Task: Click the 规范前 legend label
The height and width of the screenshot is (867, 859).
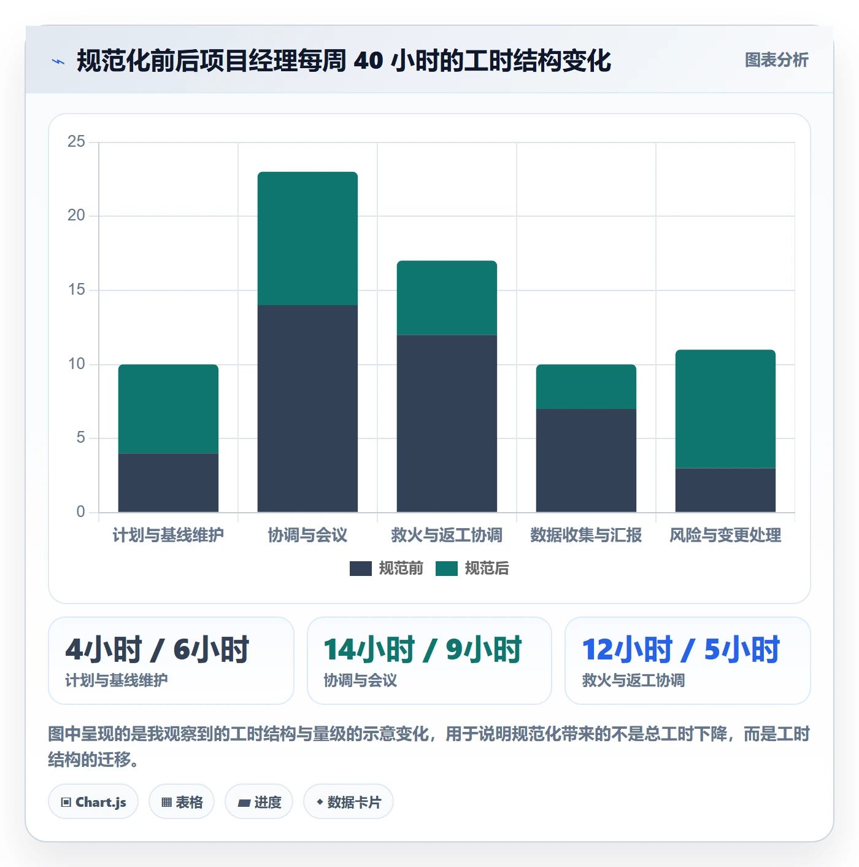Action: click(401, 569)
